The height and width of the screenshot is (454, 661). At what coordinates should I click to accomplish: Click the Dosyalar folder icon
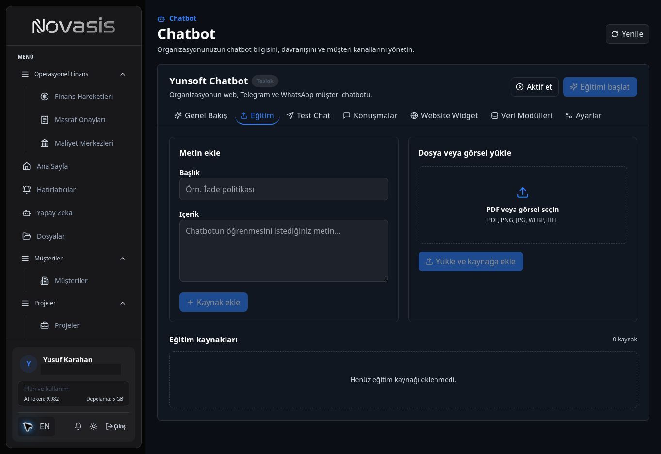[27, 236]
